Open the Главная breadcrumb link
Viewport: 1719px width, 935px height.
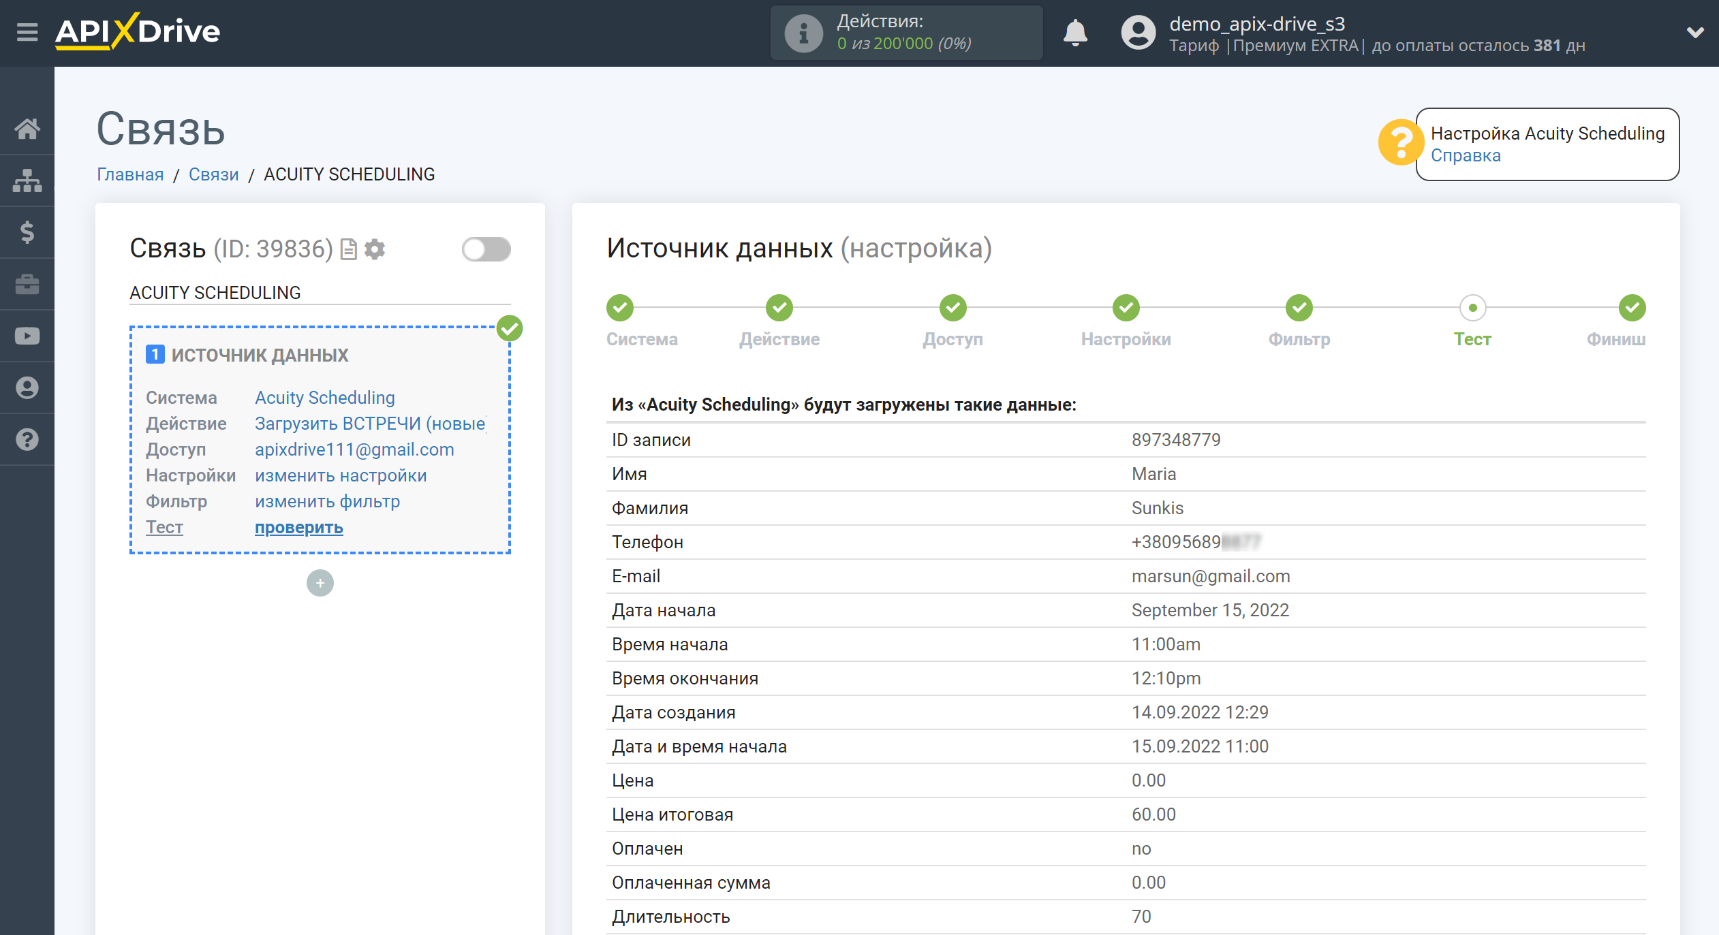click(x=130, y=174)
